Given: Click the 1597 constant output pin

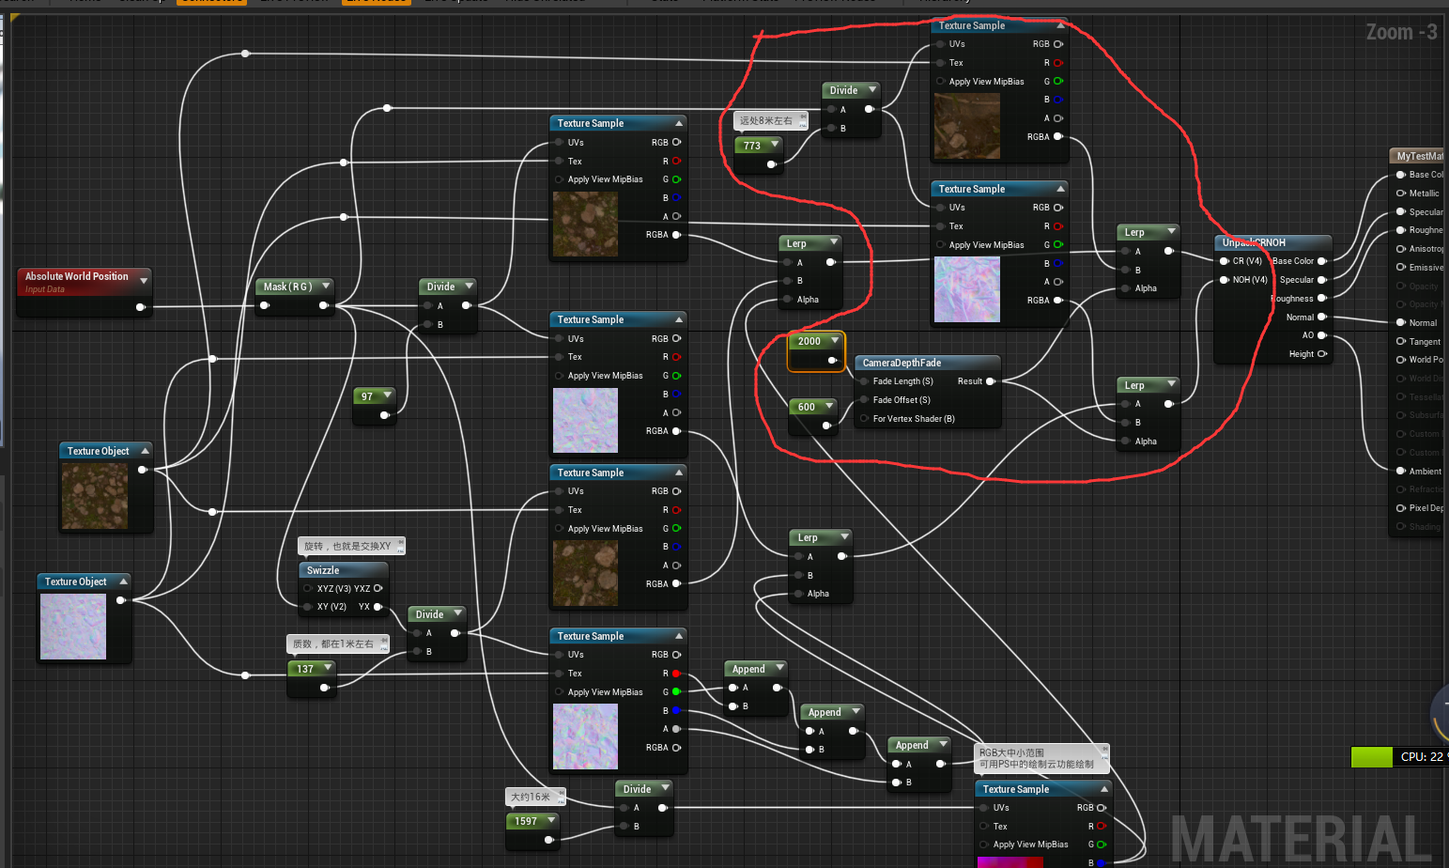Looking at the screenshot, I should click(548, 840).
